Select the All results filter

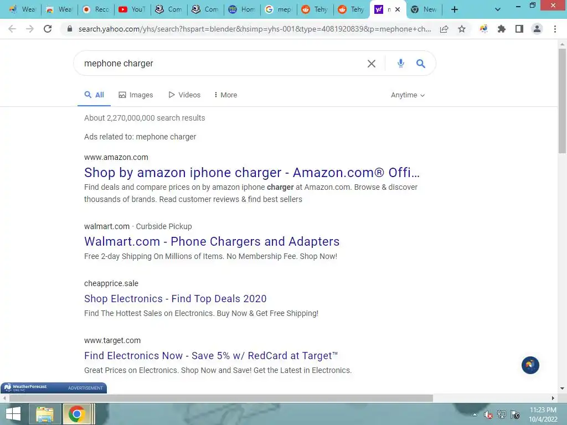(x=94, y=95)
